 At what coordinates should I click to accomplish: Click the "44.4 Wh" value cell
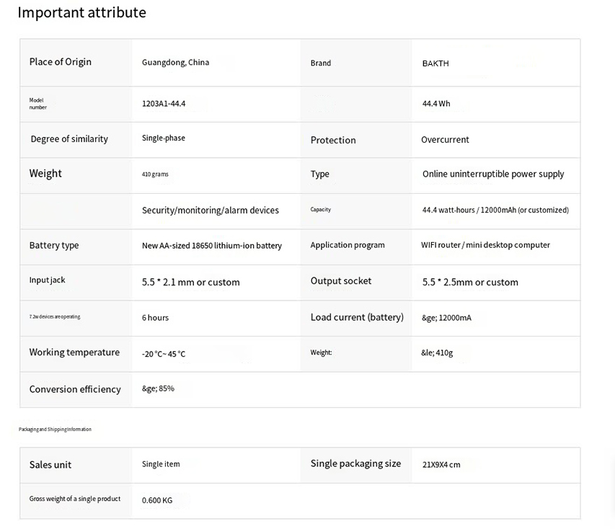click(x=436, y=104)
